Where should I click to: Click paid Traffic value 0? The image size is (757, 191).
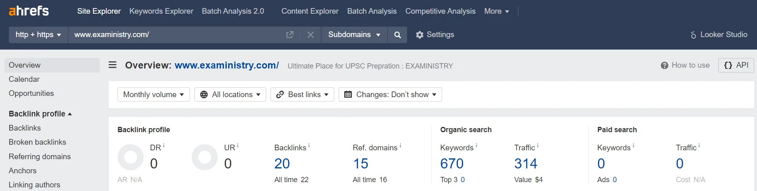pyautogui.click(x=680, y=164)
